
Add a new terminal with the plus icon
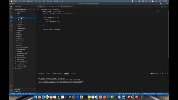[x=156, y=74]
